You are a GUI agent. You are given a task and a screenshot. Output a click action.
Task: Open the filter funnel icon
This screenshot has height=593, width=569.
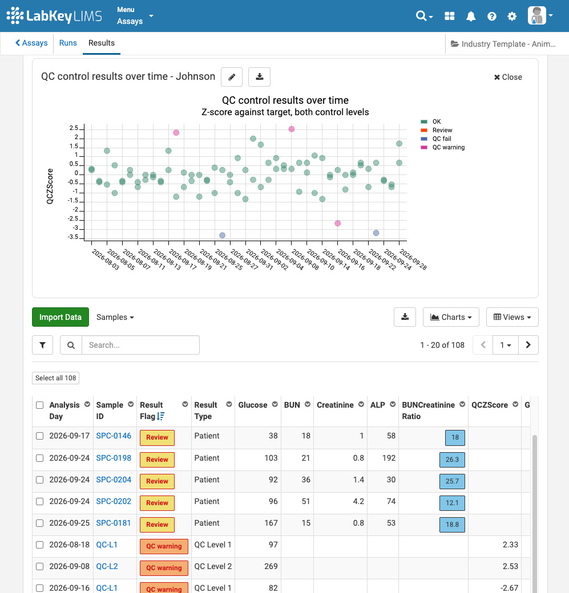coord(42,345)
